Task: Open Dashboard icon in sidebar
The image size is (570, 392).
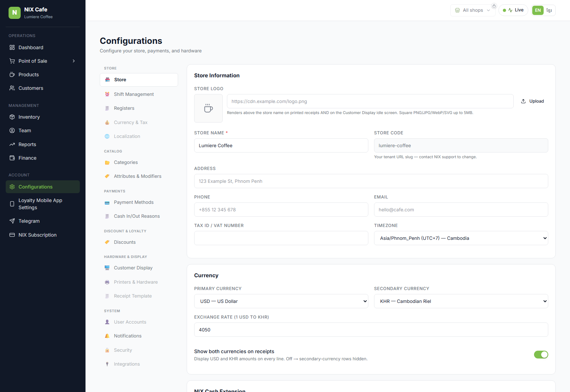Action: tap(12, 47)
